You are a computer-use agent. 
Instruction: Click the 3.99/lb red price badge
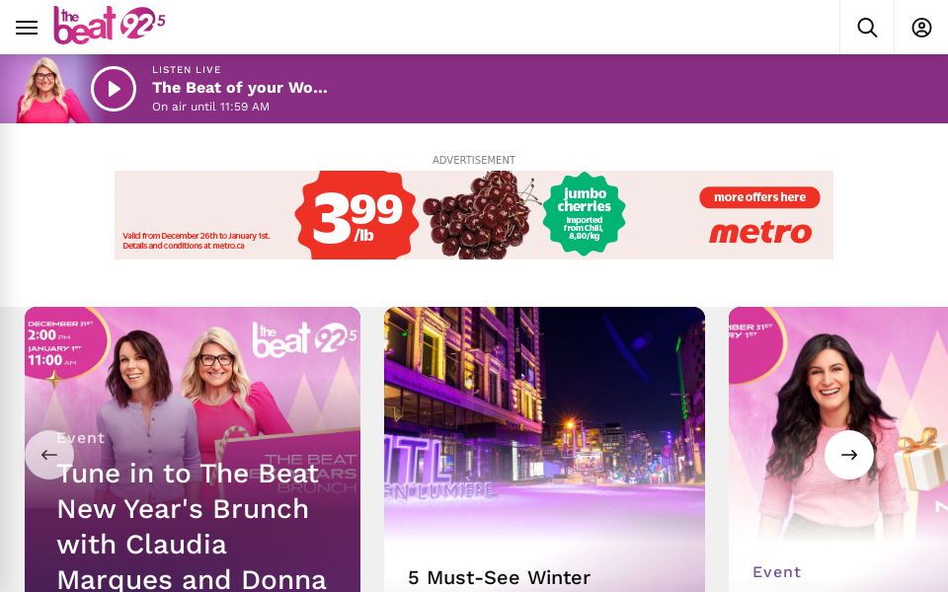tap(356, 216)
